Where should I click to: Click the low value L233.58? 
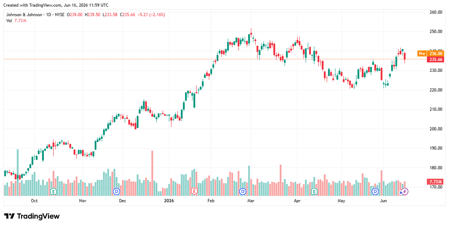(x=110, y=15)
